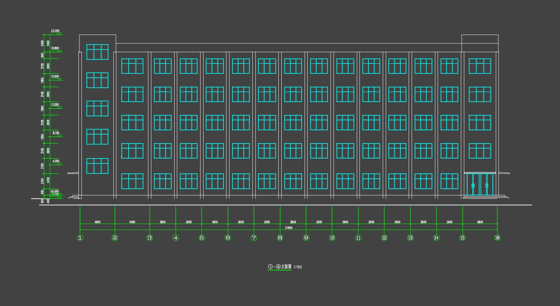This screenshot has height=306, width=560.
Task: Click grid axis bubble number 16
Action: (x=497, y=238)
